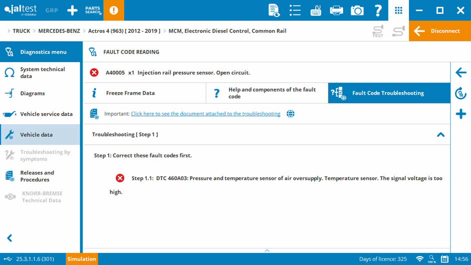The height and width of the screenshot is (265, 471).
Task: Click the globe icon after the link
Action: coord(291,114)
